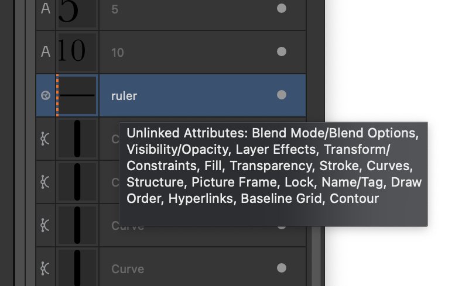Toggle visibility dot of layer "10"
Image resolution: width=462 pixels, height=286 pixels.
point(282,51)
